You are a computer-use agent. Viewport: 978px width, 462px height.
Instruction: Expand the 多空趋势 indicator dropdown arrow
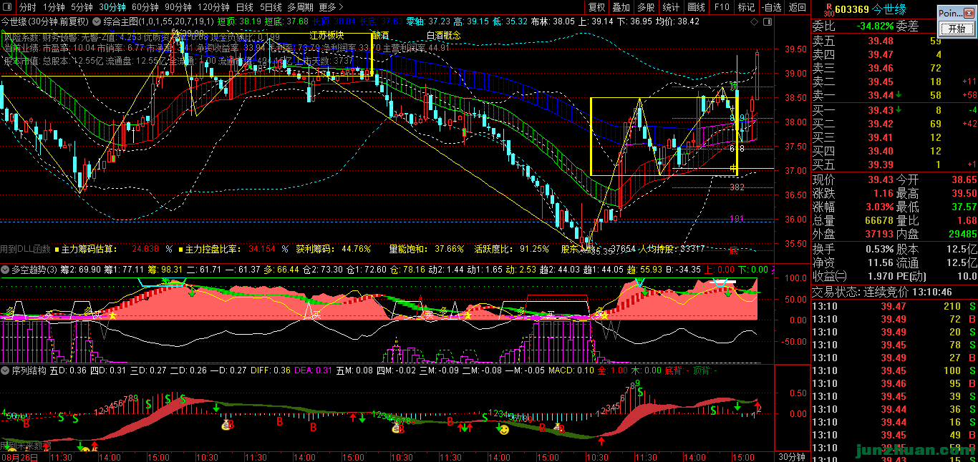6,270
